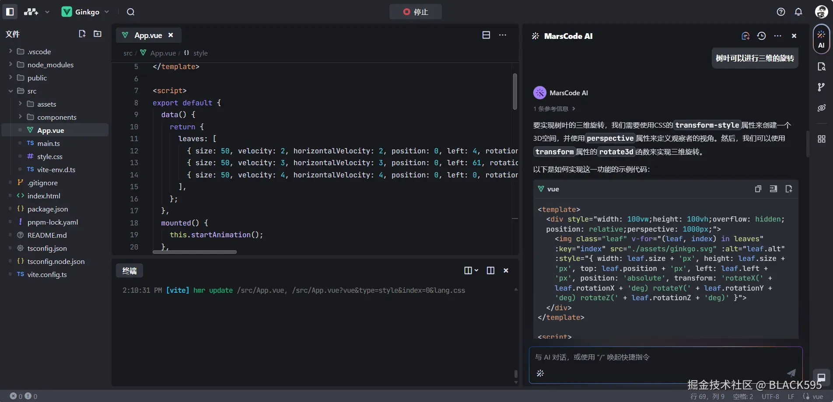Open MarsCode AI chat history
This screenshot has height=402, width=833.
(x=761, y=36)
